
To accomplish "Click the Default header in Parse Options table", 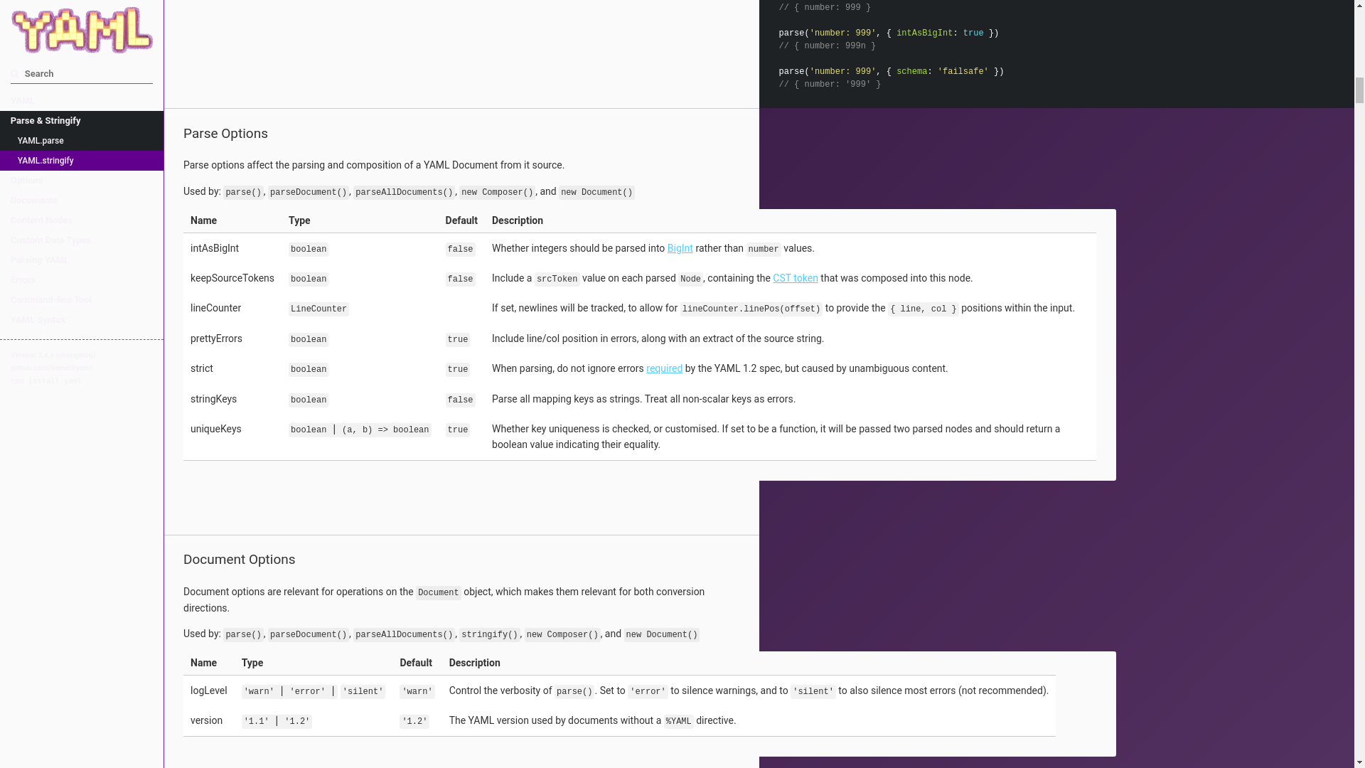I will click(x=461, y=220).
